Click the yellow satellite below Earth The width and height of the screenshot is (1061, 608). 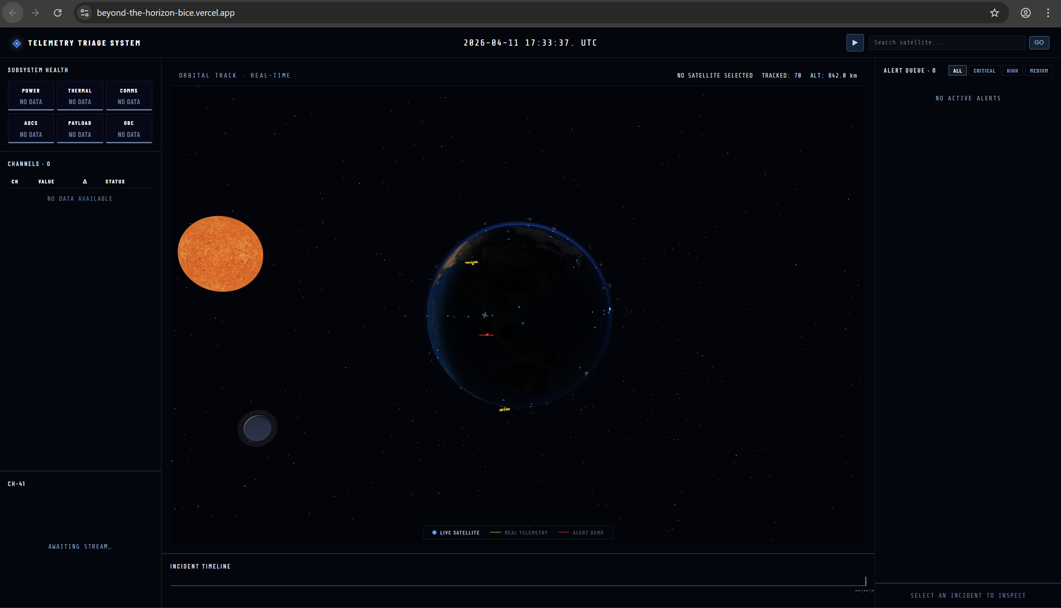pyautogui.click(x=504, y=409)
